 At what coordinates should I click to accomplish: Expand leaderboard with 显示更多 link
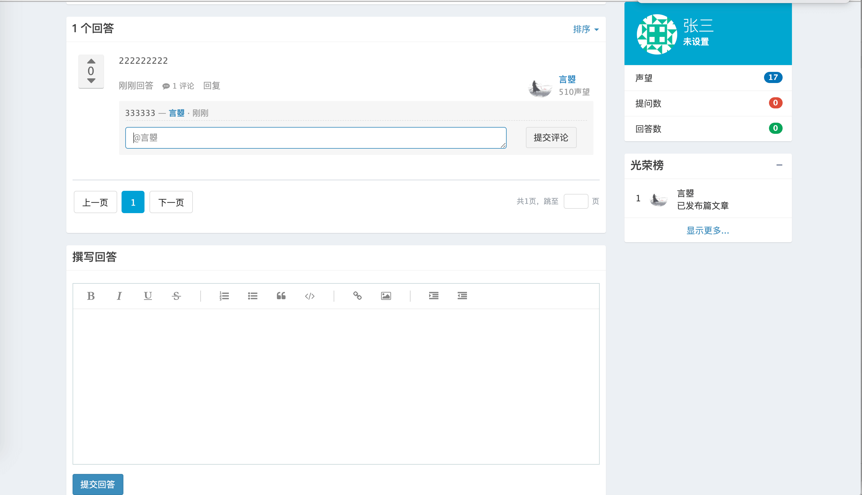[x=708, y=230]
